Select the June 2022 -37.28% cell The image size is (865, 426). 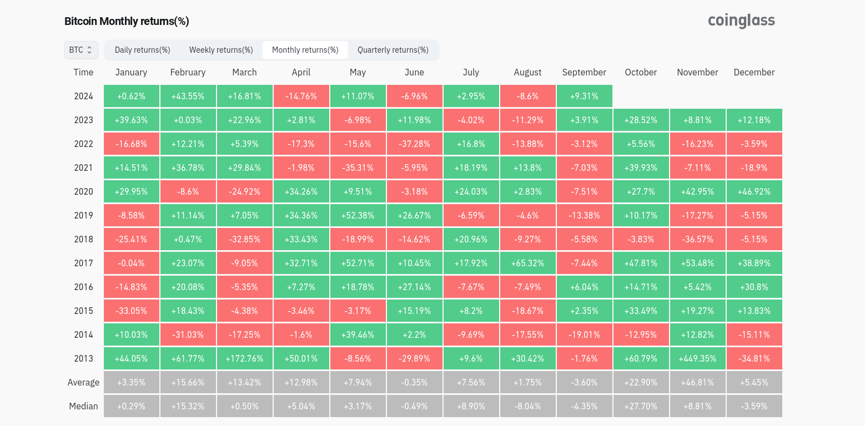tap(414, 144)
